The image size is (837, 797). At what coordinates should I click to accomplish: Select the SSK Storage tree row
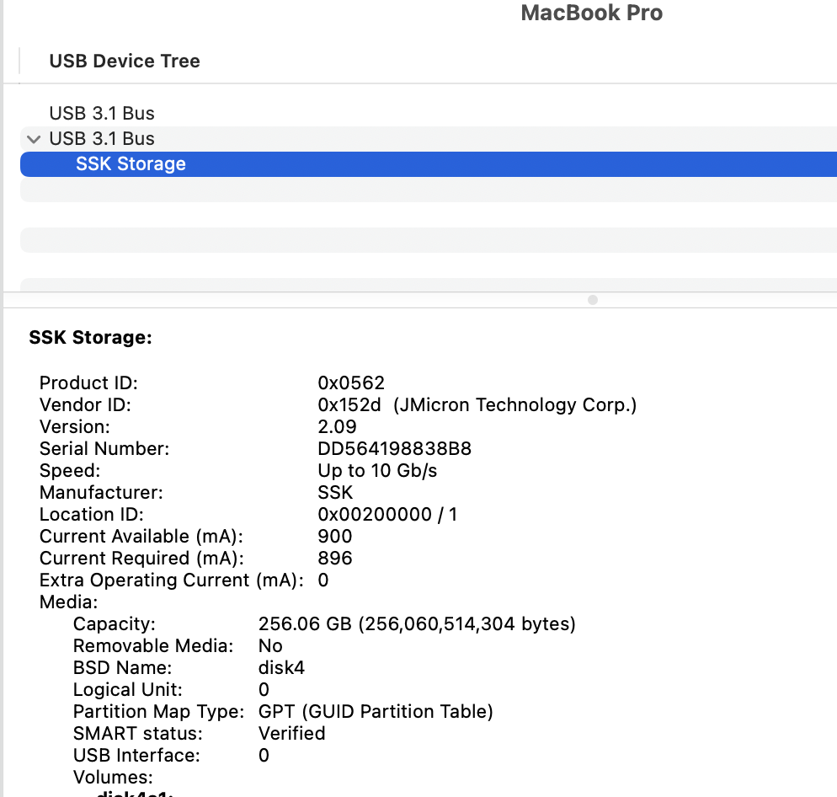click(x=429, y=164)
